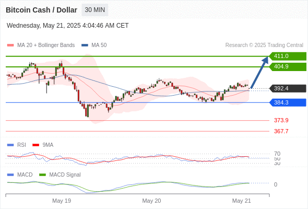The height and width of the screenshot is (209, 308).
Task: Click the 384.3 blue pivot label
Action: coord(288,102)
